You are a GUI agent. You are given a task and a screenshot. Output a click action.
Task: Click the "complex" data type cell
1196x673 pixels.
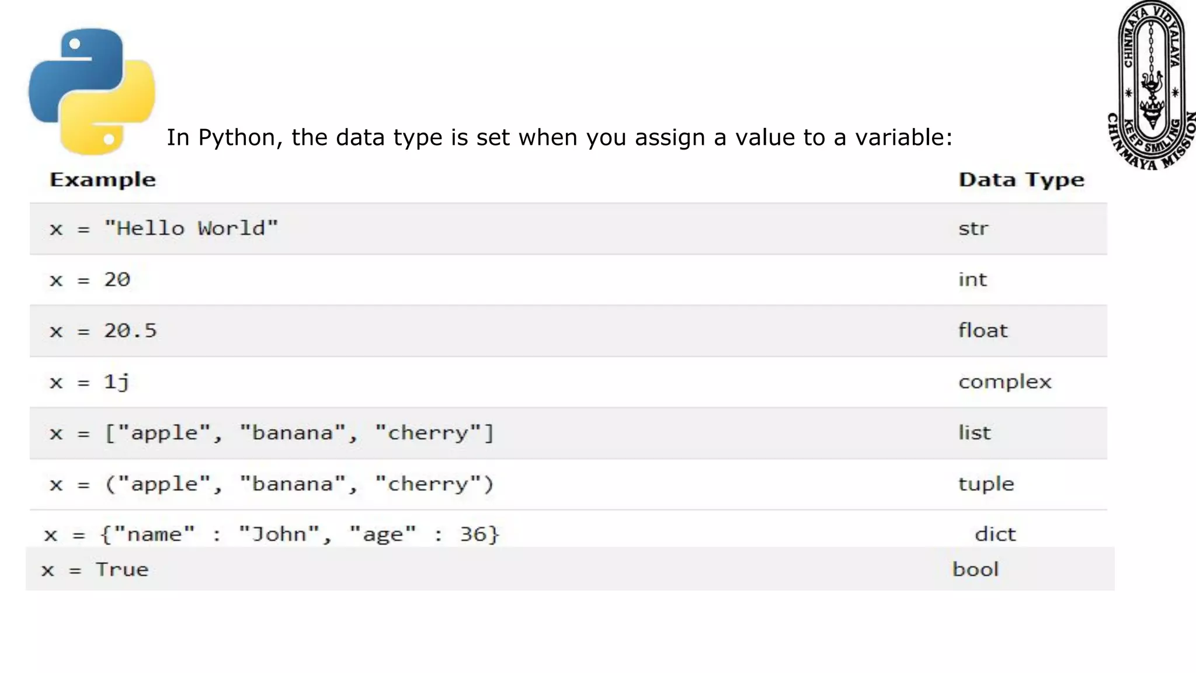pyautogui.click(x=1004, y=382)
